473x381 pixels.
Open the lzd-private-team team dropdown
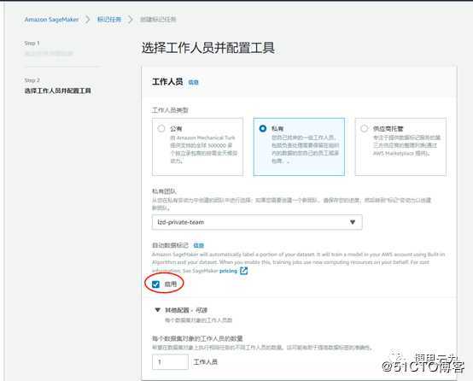(x=257, y=222)
